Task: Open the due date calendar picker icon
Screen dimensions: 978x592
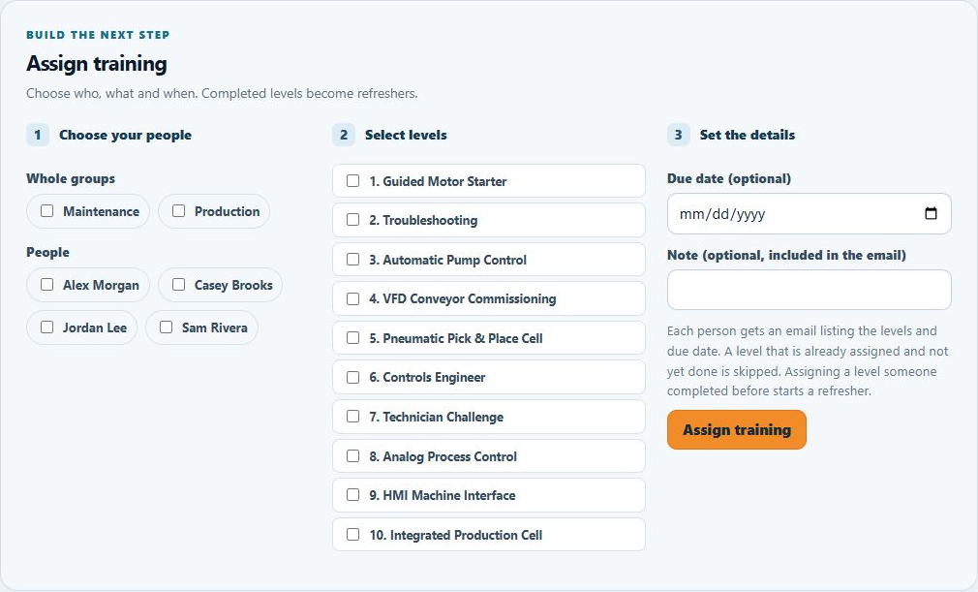Action: [x=931, y=213]
